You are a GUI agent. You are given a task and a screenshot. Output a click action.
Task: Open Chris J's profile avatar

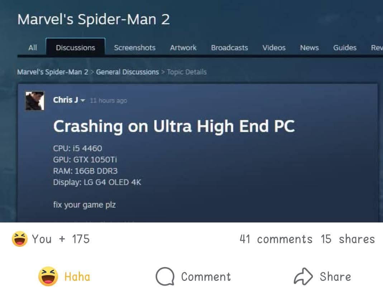point(35,101)
